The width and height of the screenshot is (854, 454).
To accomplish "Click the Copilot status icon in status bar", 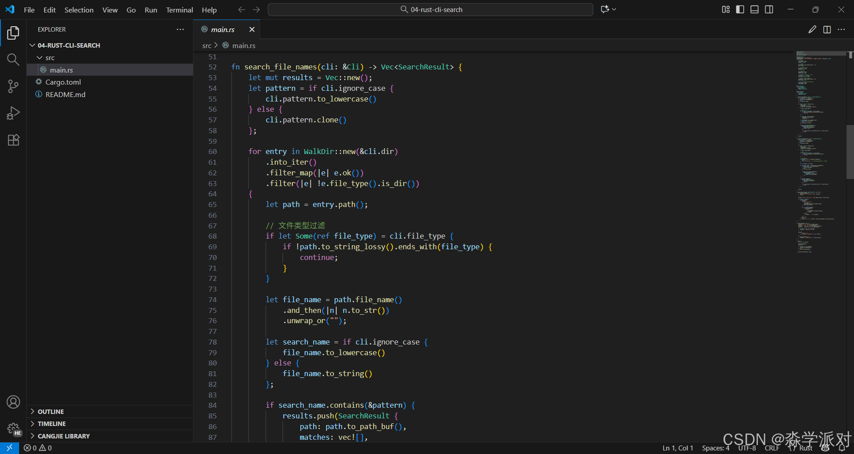I will (x=826, y=448).
